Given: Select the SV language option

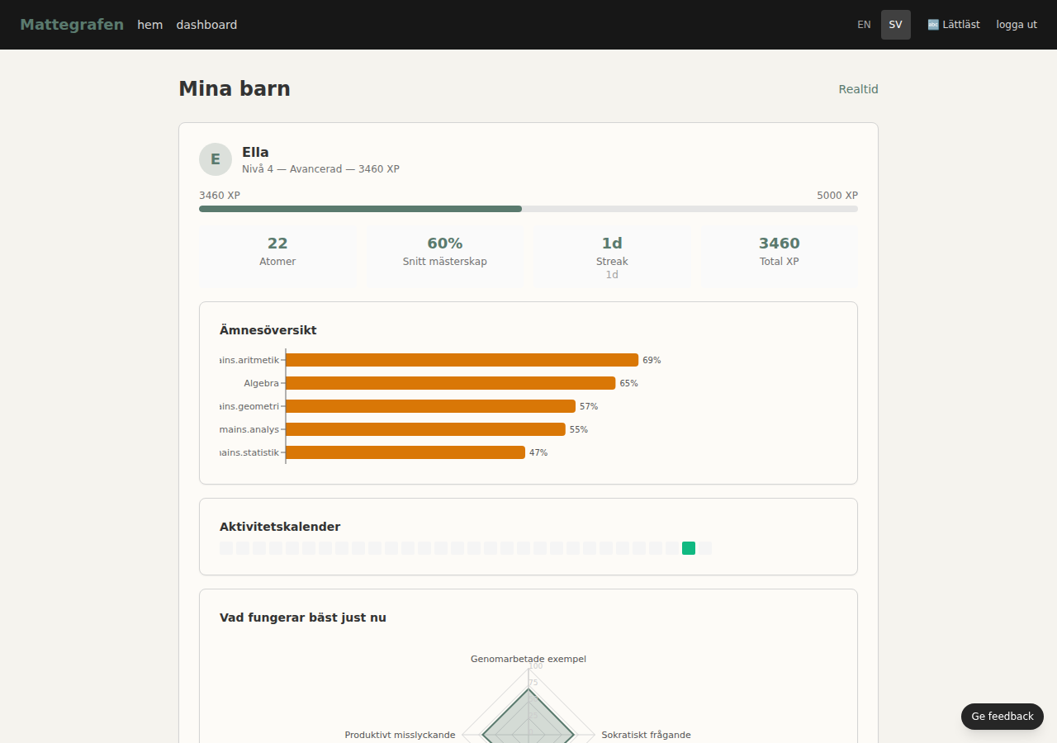Looking at the screenshot, I should click(896, 25).
